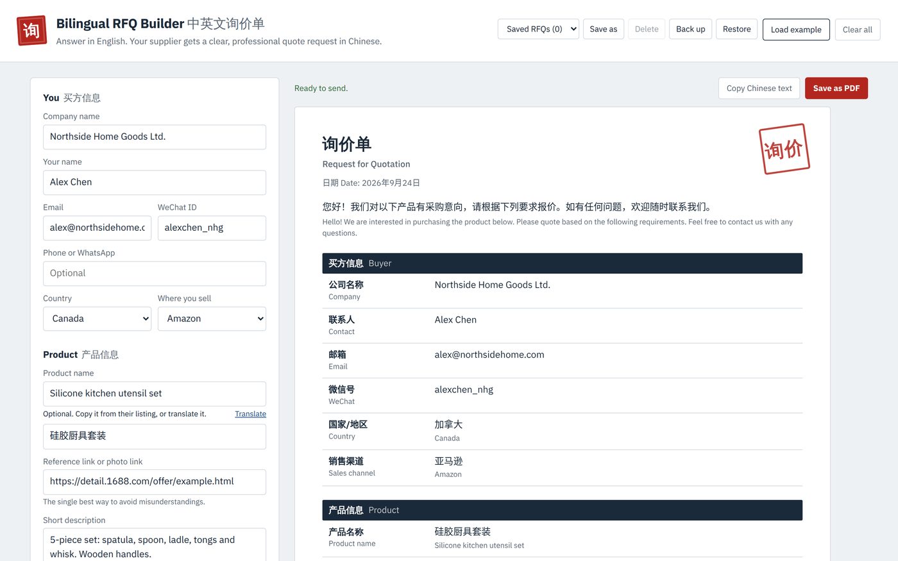
Task: Click the Phone or WhatsApp optional field
Action: pyautogui.click(x=155, y=274)
